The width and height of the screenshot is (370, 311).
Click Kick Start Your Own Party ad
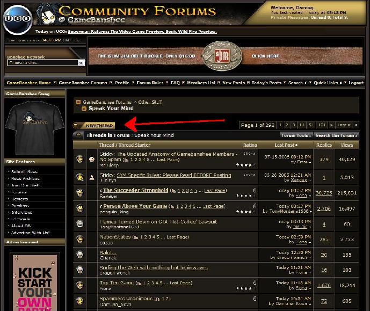(x=35, y=283)
